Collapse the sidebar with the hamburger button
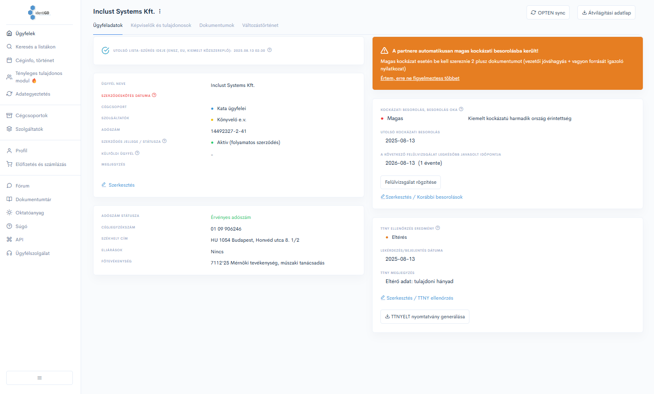Image resolution: width=654 pixels, height=394 pixels. point(39,378)
